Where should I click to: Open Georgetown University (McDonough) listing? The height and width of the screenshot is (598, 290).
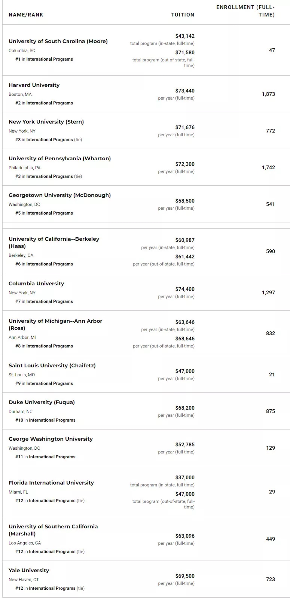click(59, 195)
